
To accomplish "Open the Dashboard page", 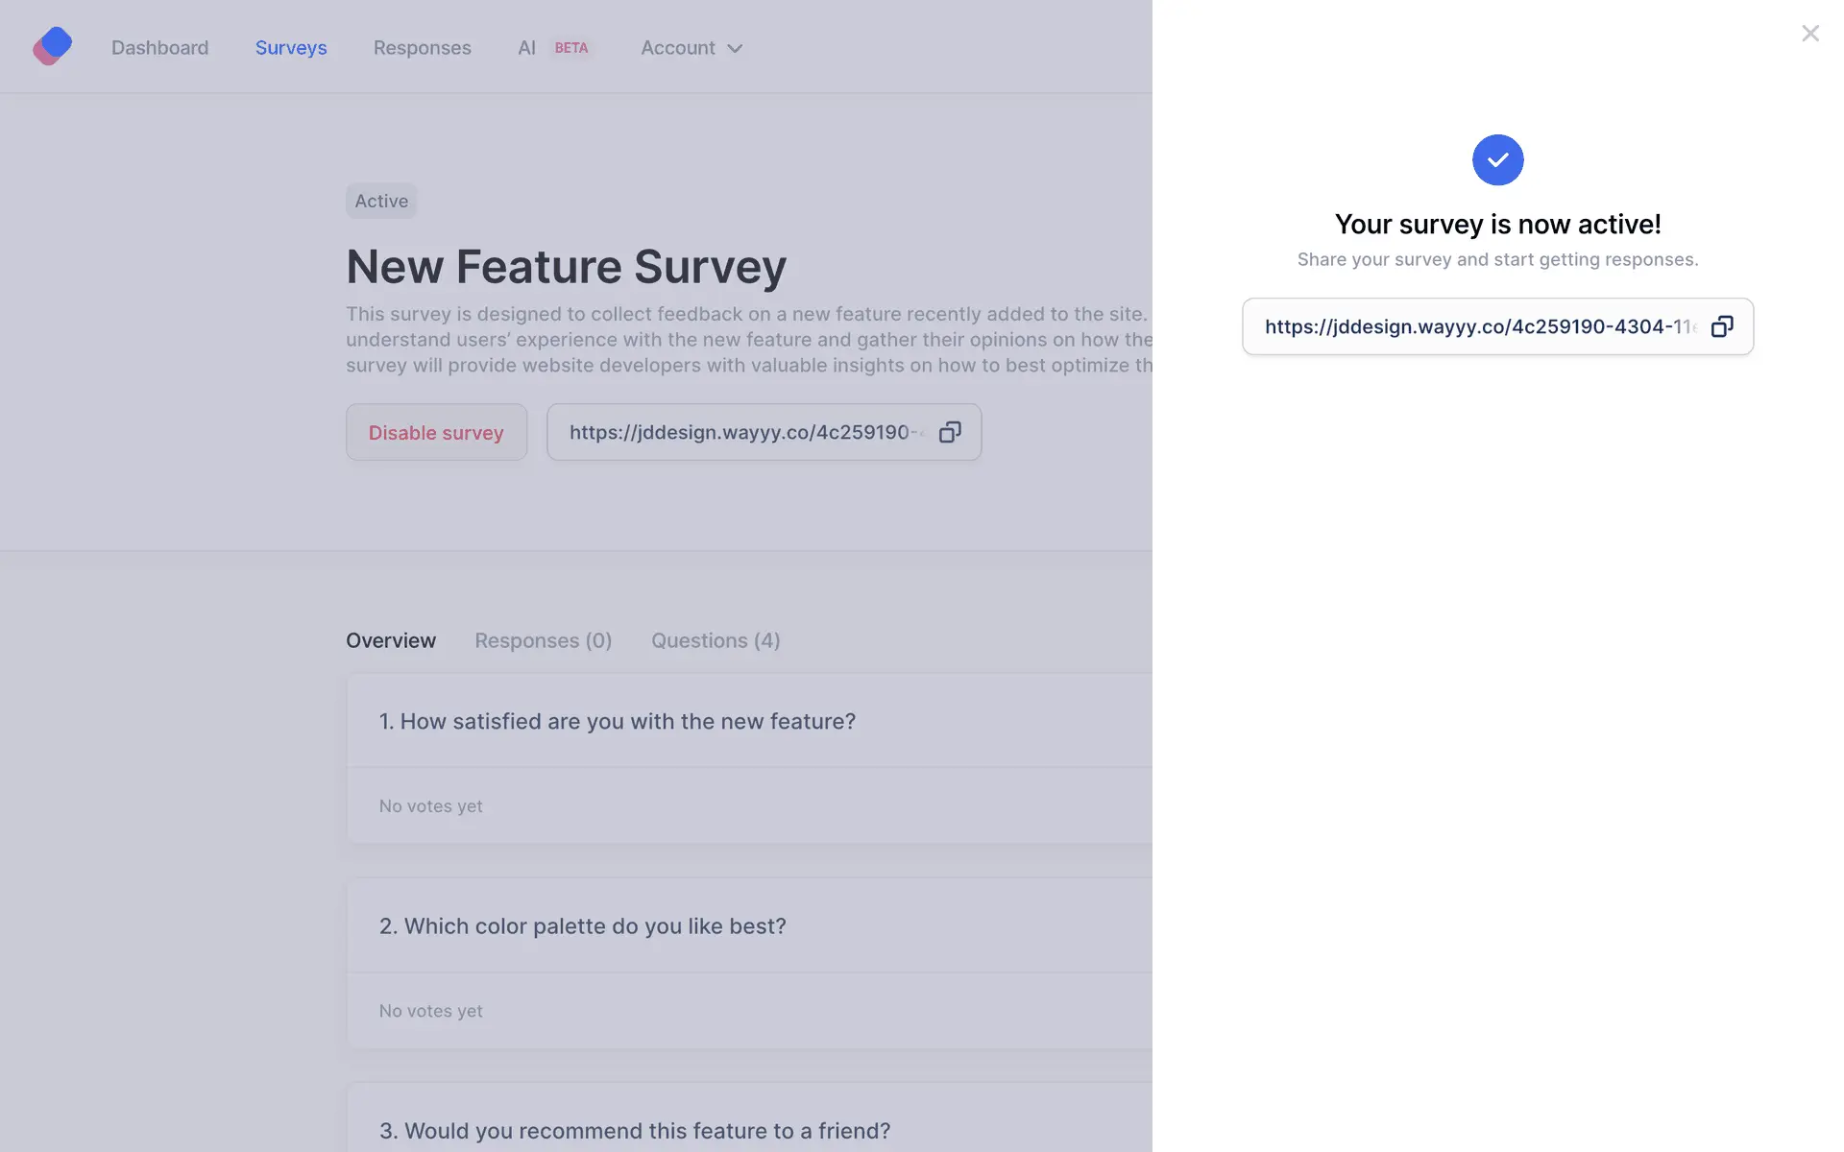I will pyautogui.click(x=159, y=48).
